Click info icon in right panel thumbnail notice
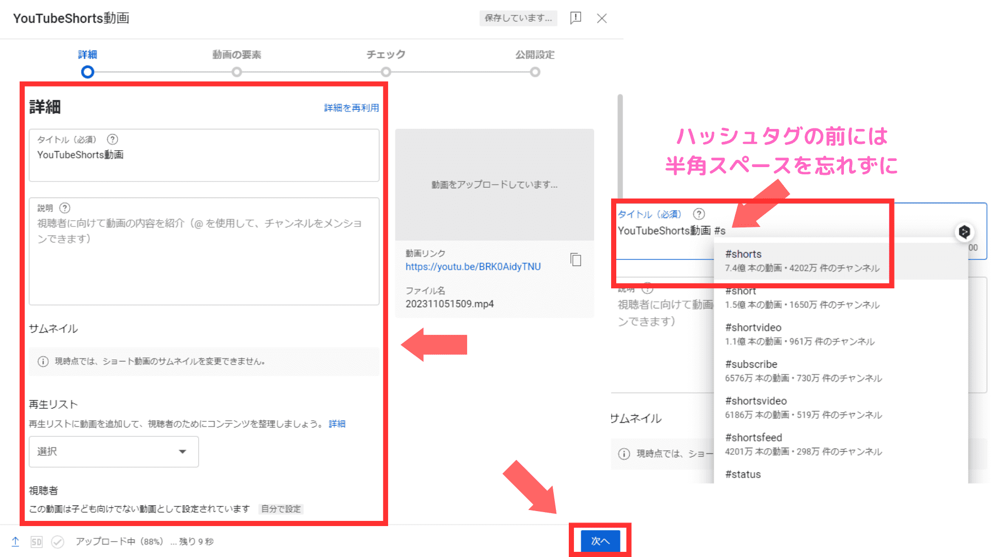 [x=624, y=454]
